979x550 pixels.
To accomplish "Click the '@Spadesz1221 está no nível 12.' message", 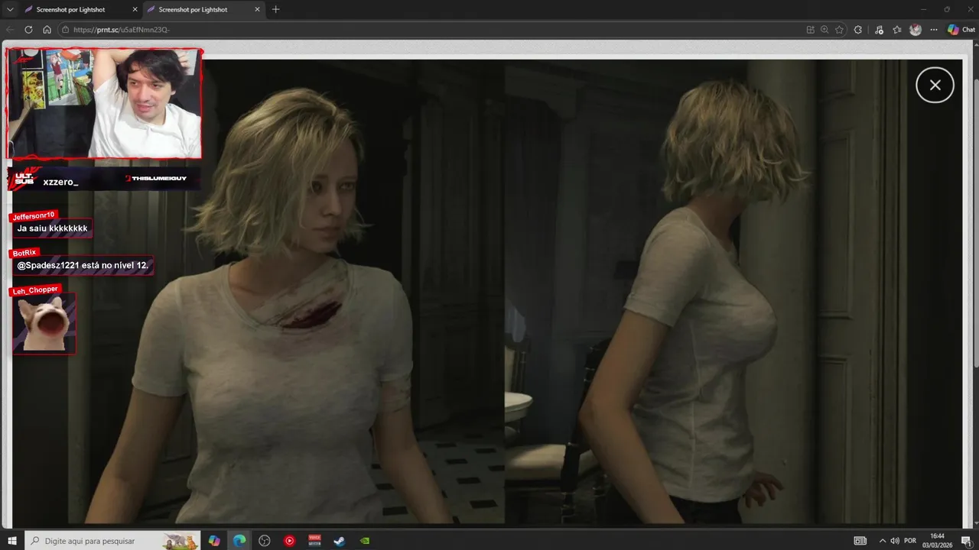I will 83,266.
